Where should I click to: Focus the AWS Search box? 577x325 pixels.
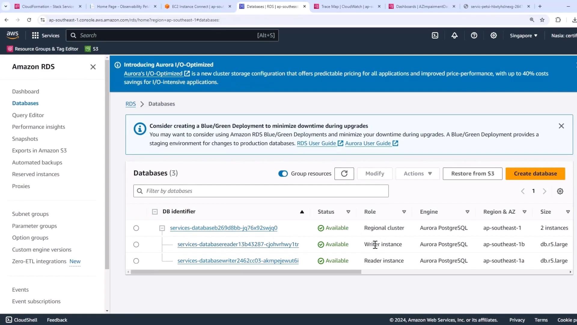(172, 36)
